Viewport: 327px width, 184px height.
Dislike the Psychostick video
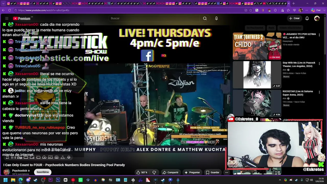click(x=154, y=172)
